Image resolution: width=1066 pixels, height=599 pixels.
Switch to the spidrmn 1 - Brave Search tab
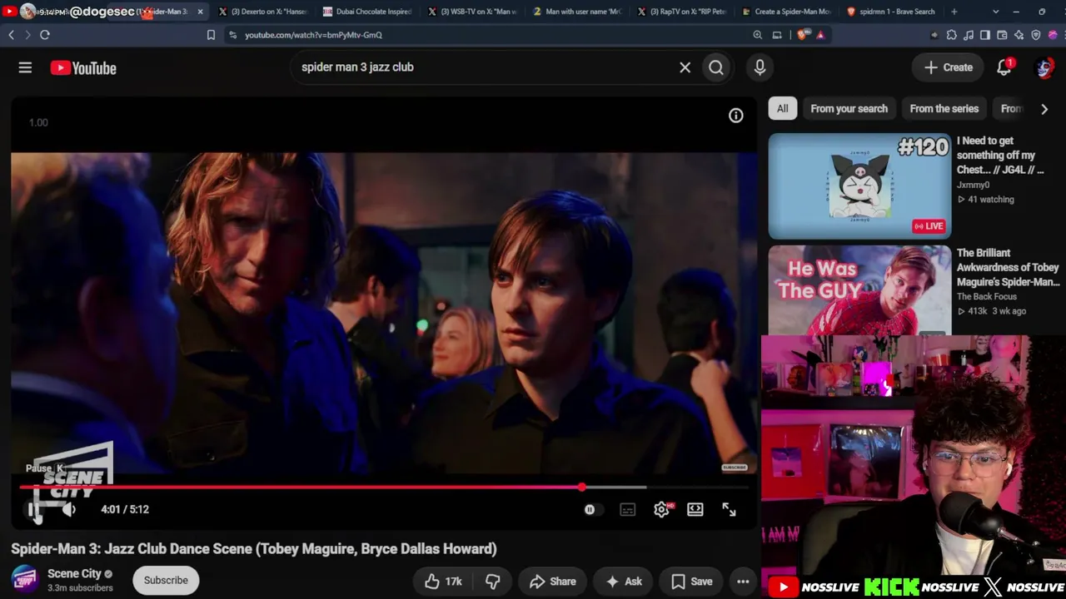tap(891, 12)
